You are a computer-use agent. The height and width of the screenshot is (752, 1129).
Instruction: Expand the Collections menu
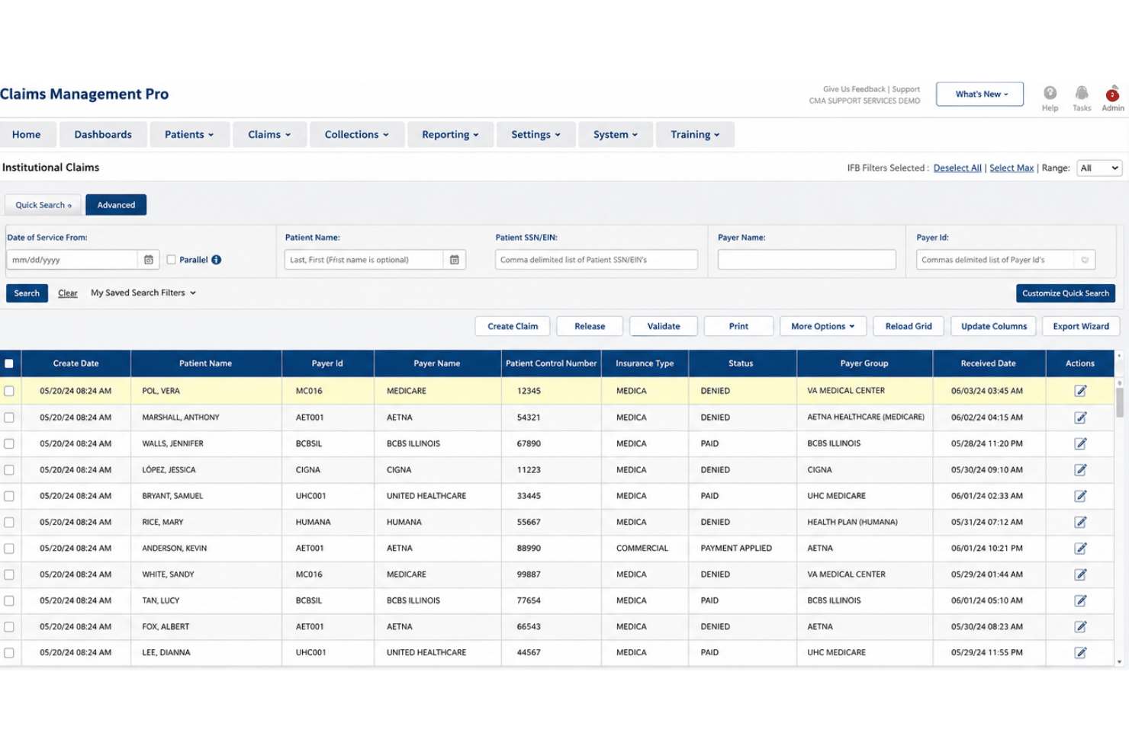(356, 134)
